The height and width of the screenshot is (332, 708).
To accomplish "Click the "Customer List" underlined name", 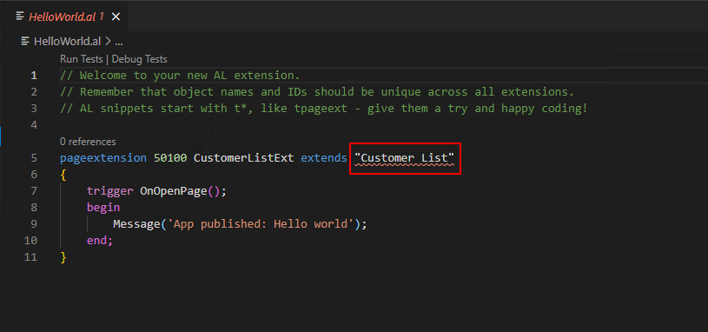I will coord(405,158).
